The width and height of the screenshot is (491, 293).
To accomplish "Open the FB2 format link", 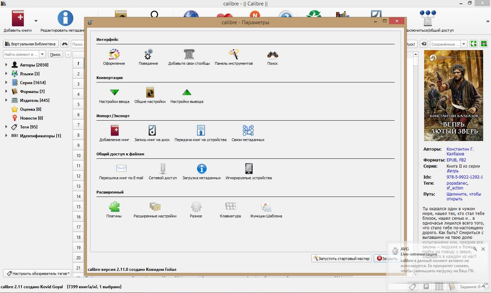I will tap(462, 160).
